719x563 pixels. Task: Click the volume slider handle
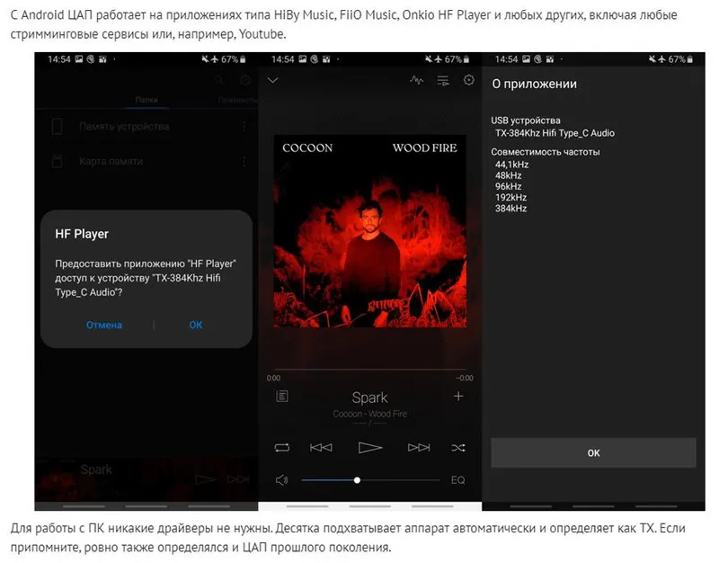coord(357,480)
